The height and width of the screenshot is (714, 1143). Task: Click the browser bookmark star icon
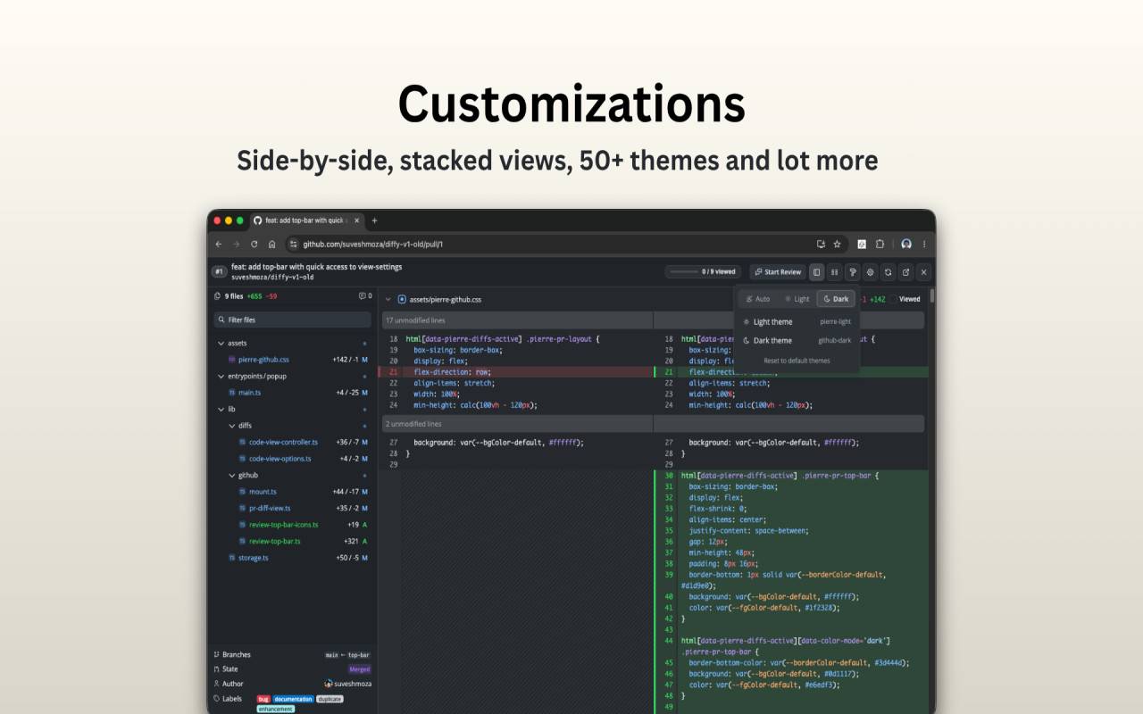click(x=837, y=245)
